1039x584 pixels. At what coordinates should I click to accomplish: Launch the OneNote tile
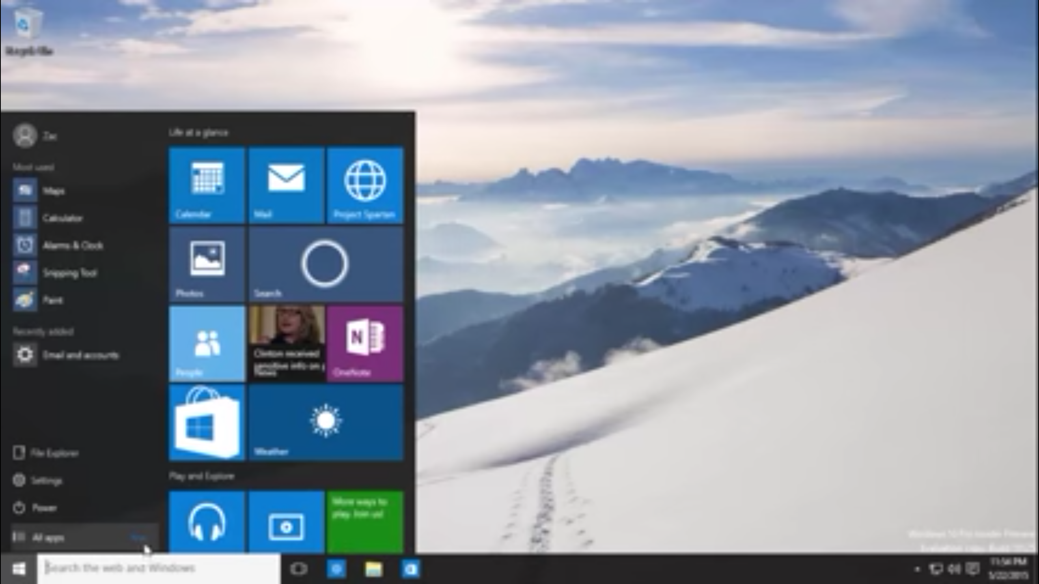(x=365, y=344)
